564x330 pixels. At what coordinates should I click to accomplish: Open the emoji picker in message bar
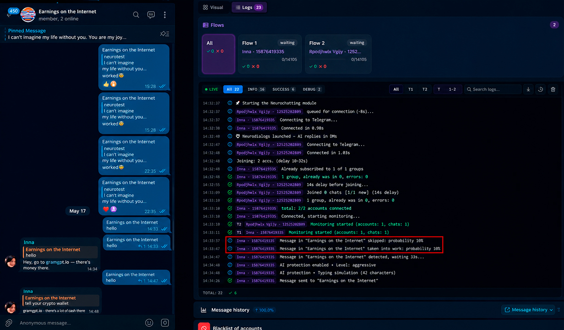pos(149,323)
